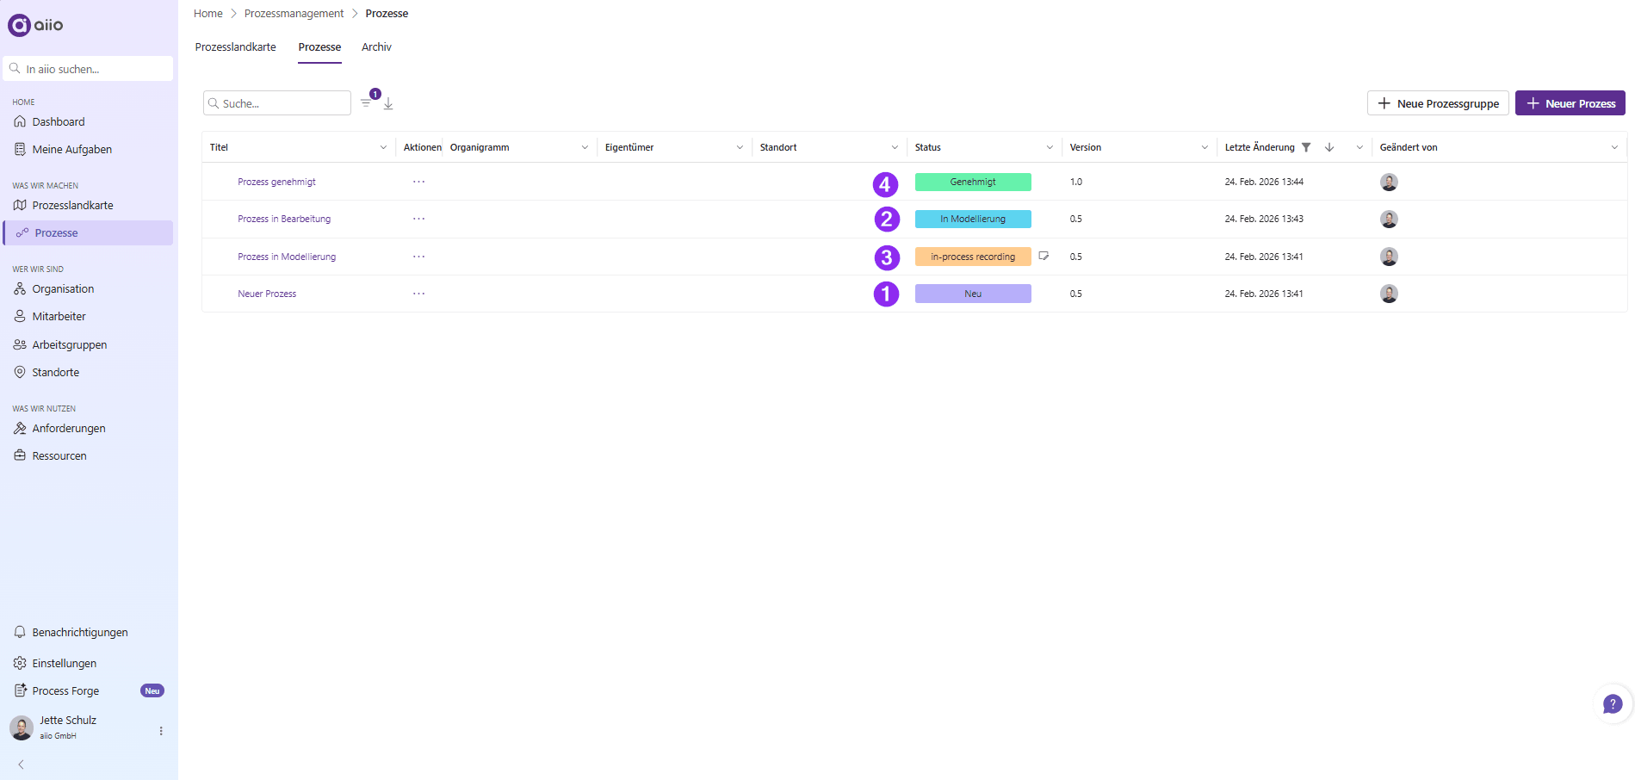Click avatar in the Prozess genehmigt row
Screen dimensions: 1635x780
click(1389, 182)
